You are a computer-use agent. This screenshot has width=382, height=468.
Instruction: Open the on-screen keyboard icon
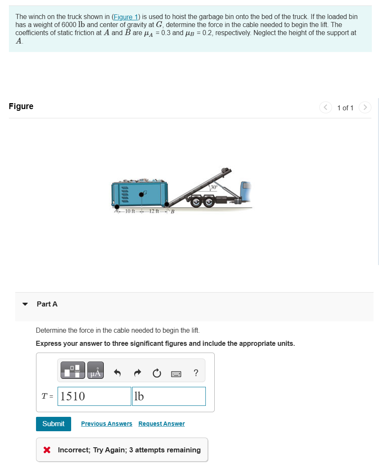click(176, 373)
